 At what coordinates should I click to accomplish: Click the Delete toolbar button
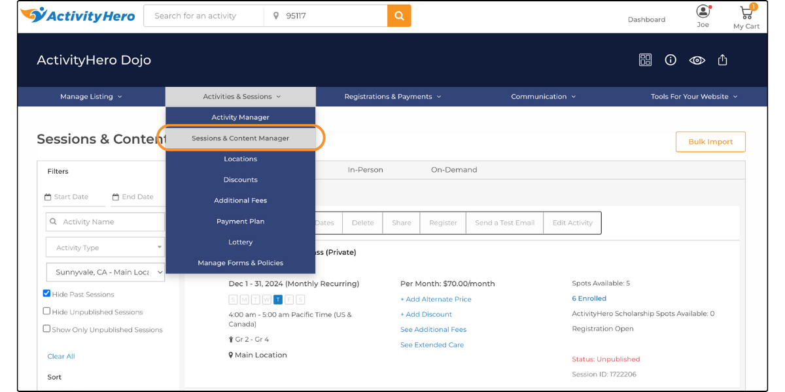pyautogui.click(x=362, y=223)
